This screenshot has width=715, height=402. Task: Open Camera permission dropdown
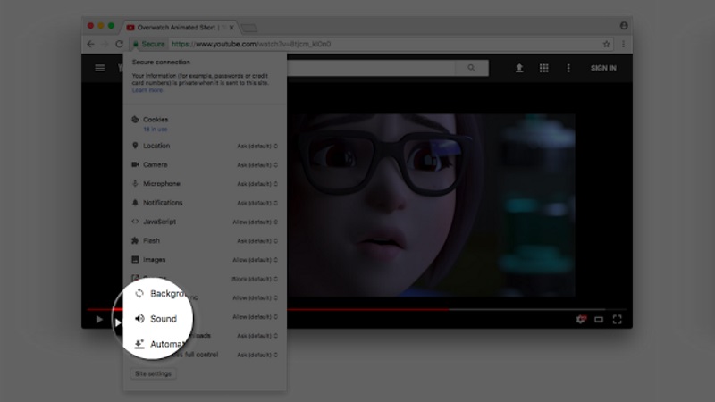click(x=257, y=165)
